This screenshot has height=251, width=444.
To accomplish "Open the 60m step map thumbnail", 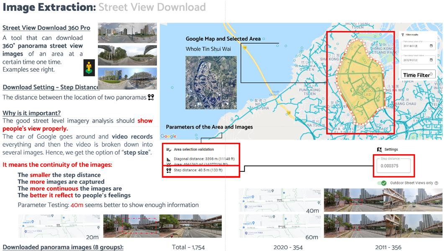I will click(280, 226).
